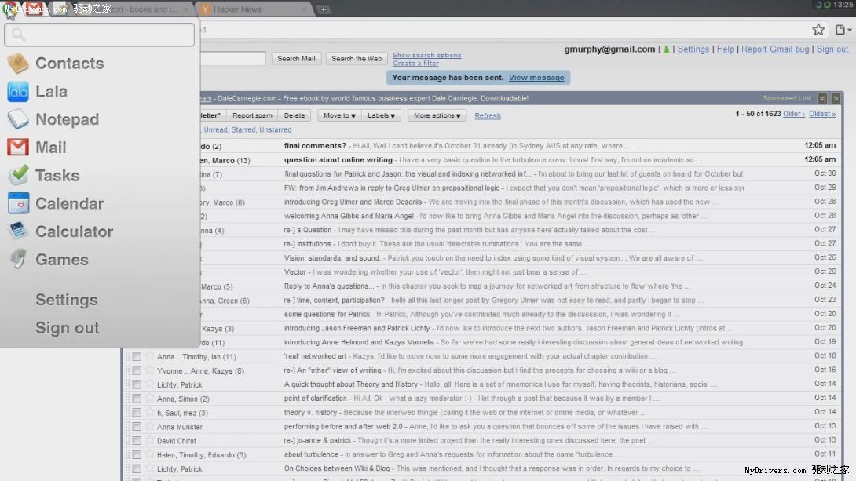This screenshot has height=481, width=856.
Task: Open the Show search options link
Action: 427,55
